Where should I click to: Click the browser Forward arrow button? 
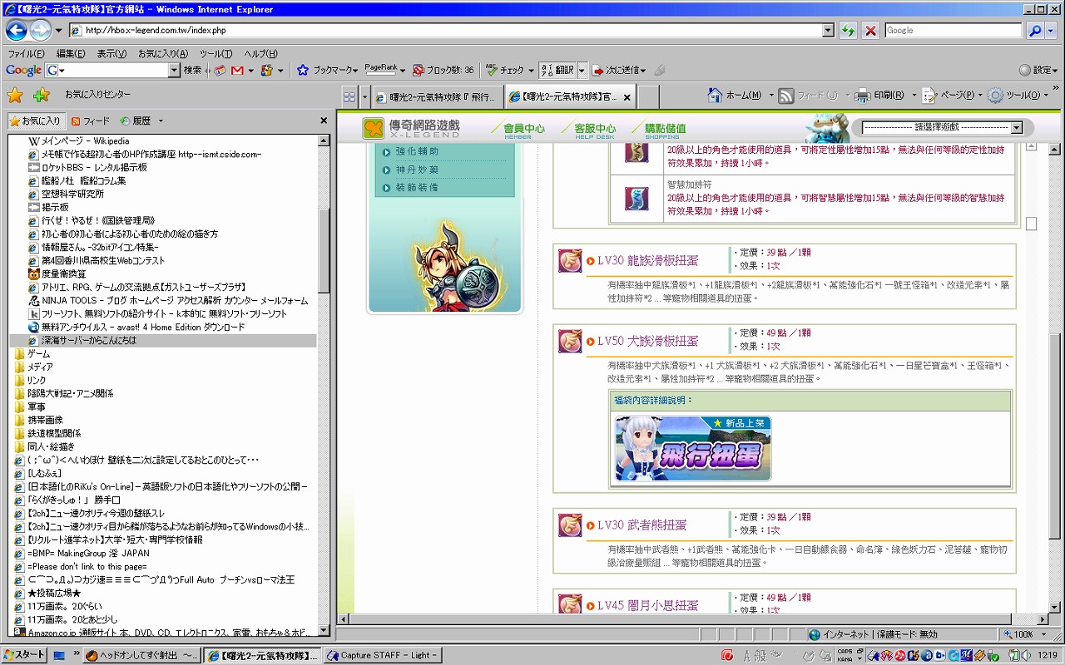[x=40, y=31]
